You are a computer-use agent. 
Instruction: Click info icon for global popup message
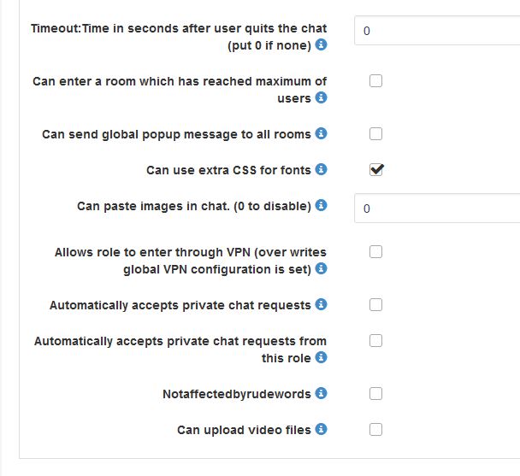click(x=321, y=134)
